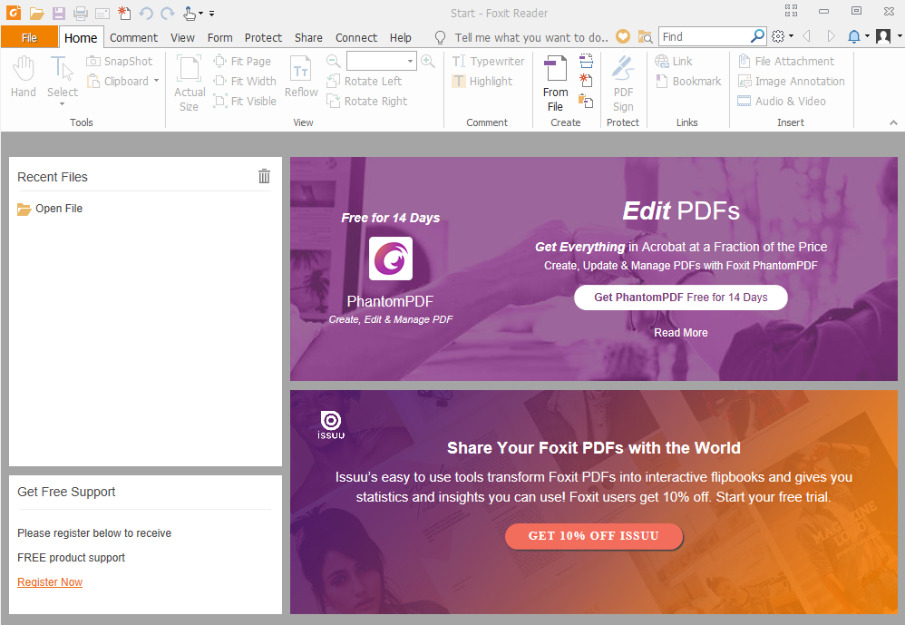Clear recent files with trash icon
The width and height of the screenshot is (905, 625).
[264, 176]
